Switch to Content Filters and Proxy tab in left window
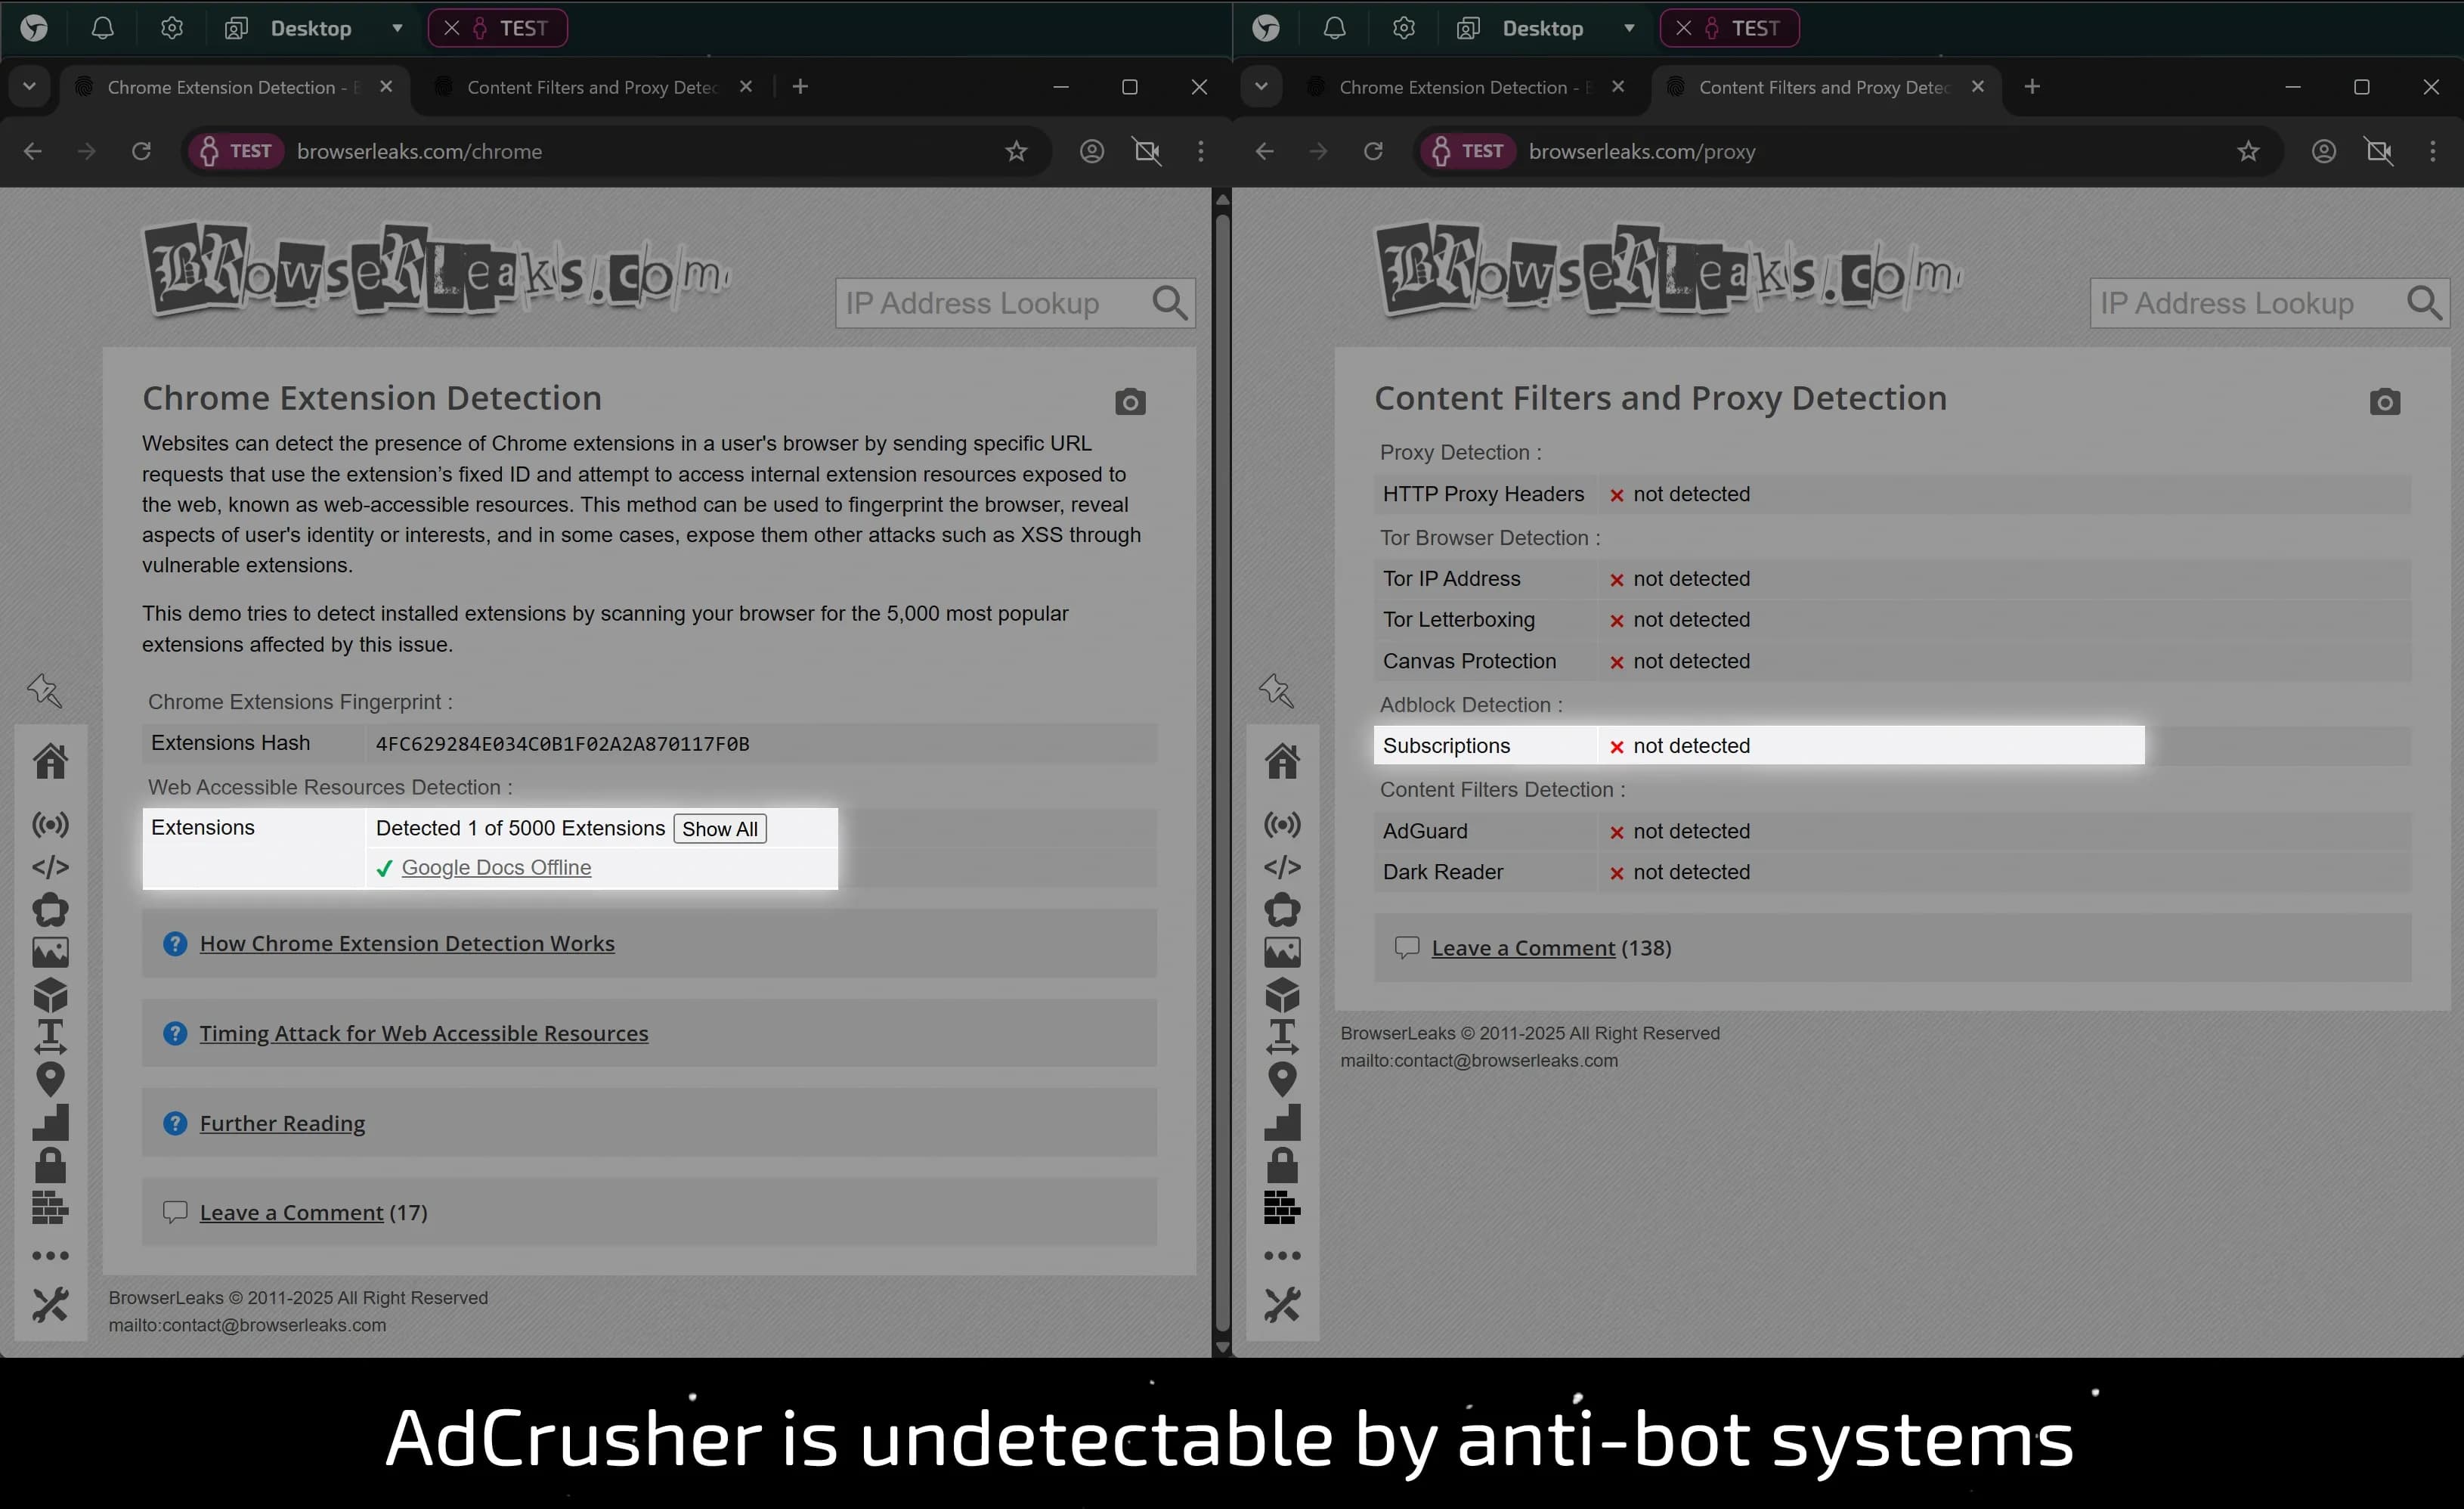This screenshot has height=1509, width=2464. coord(592,87)
